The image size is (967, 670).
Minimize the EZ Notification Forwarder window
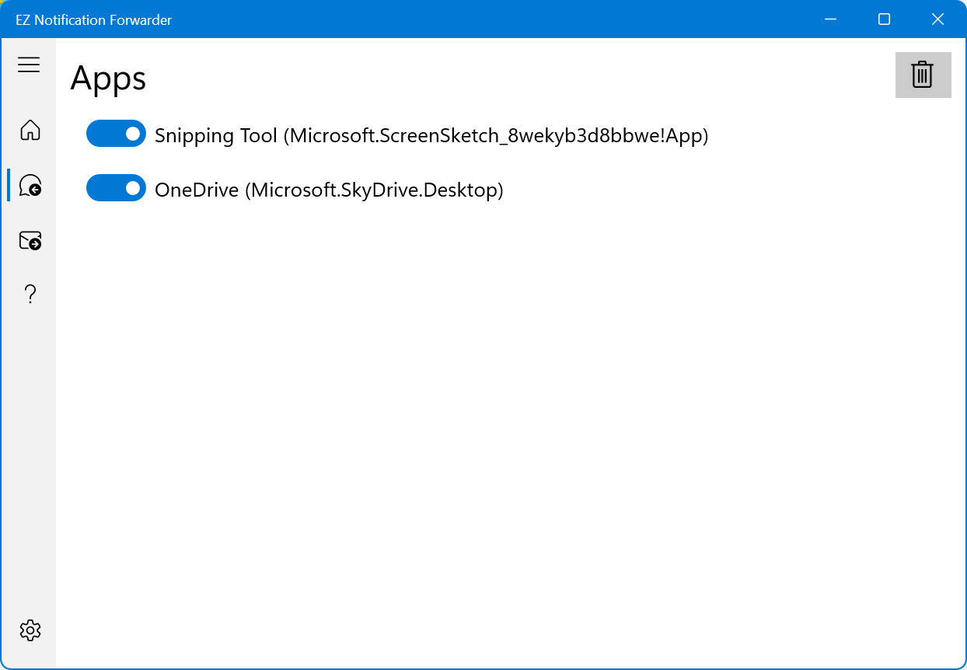point(830,19)
